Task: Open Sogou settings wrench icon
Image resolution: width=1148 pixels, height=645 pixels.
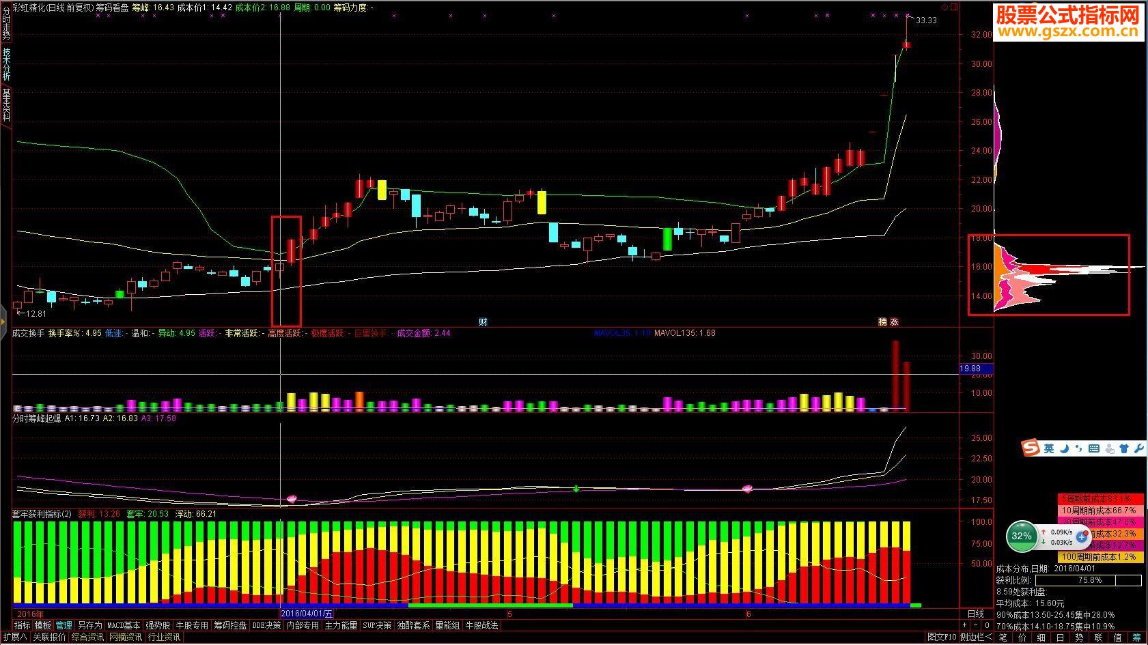Action: (1139, 448)
